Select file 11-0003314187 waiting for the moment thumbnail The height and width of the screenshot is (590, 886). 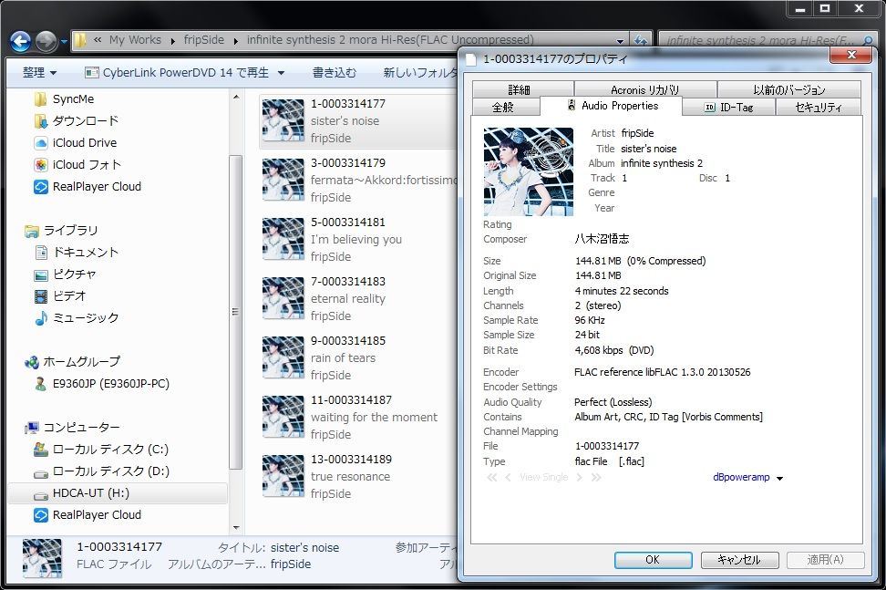point(283,417)
